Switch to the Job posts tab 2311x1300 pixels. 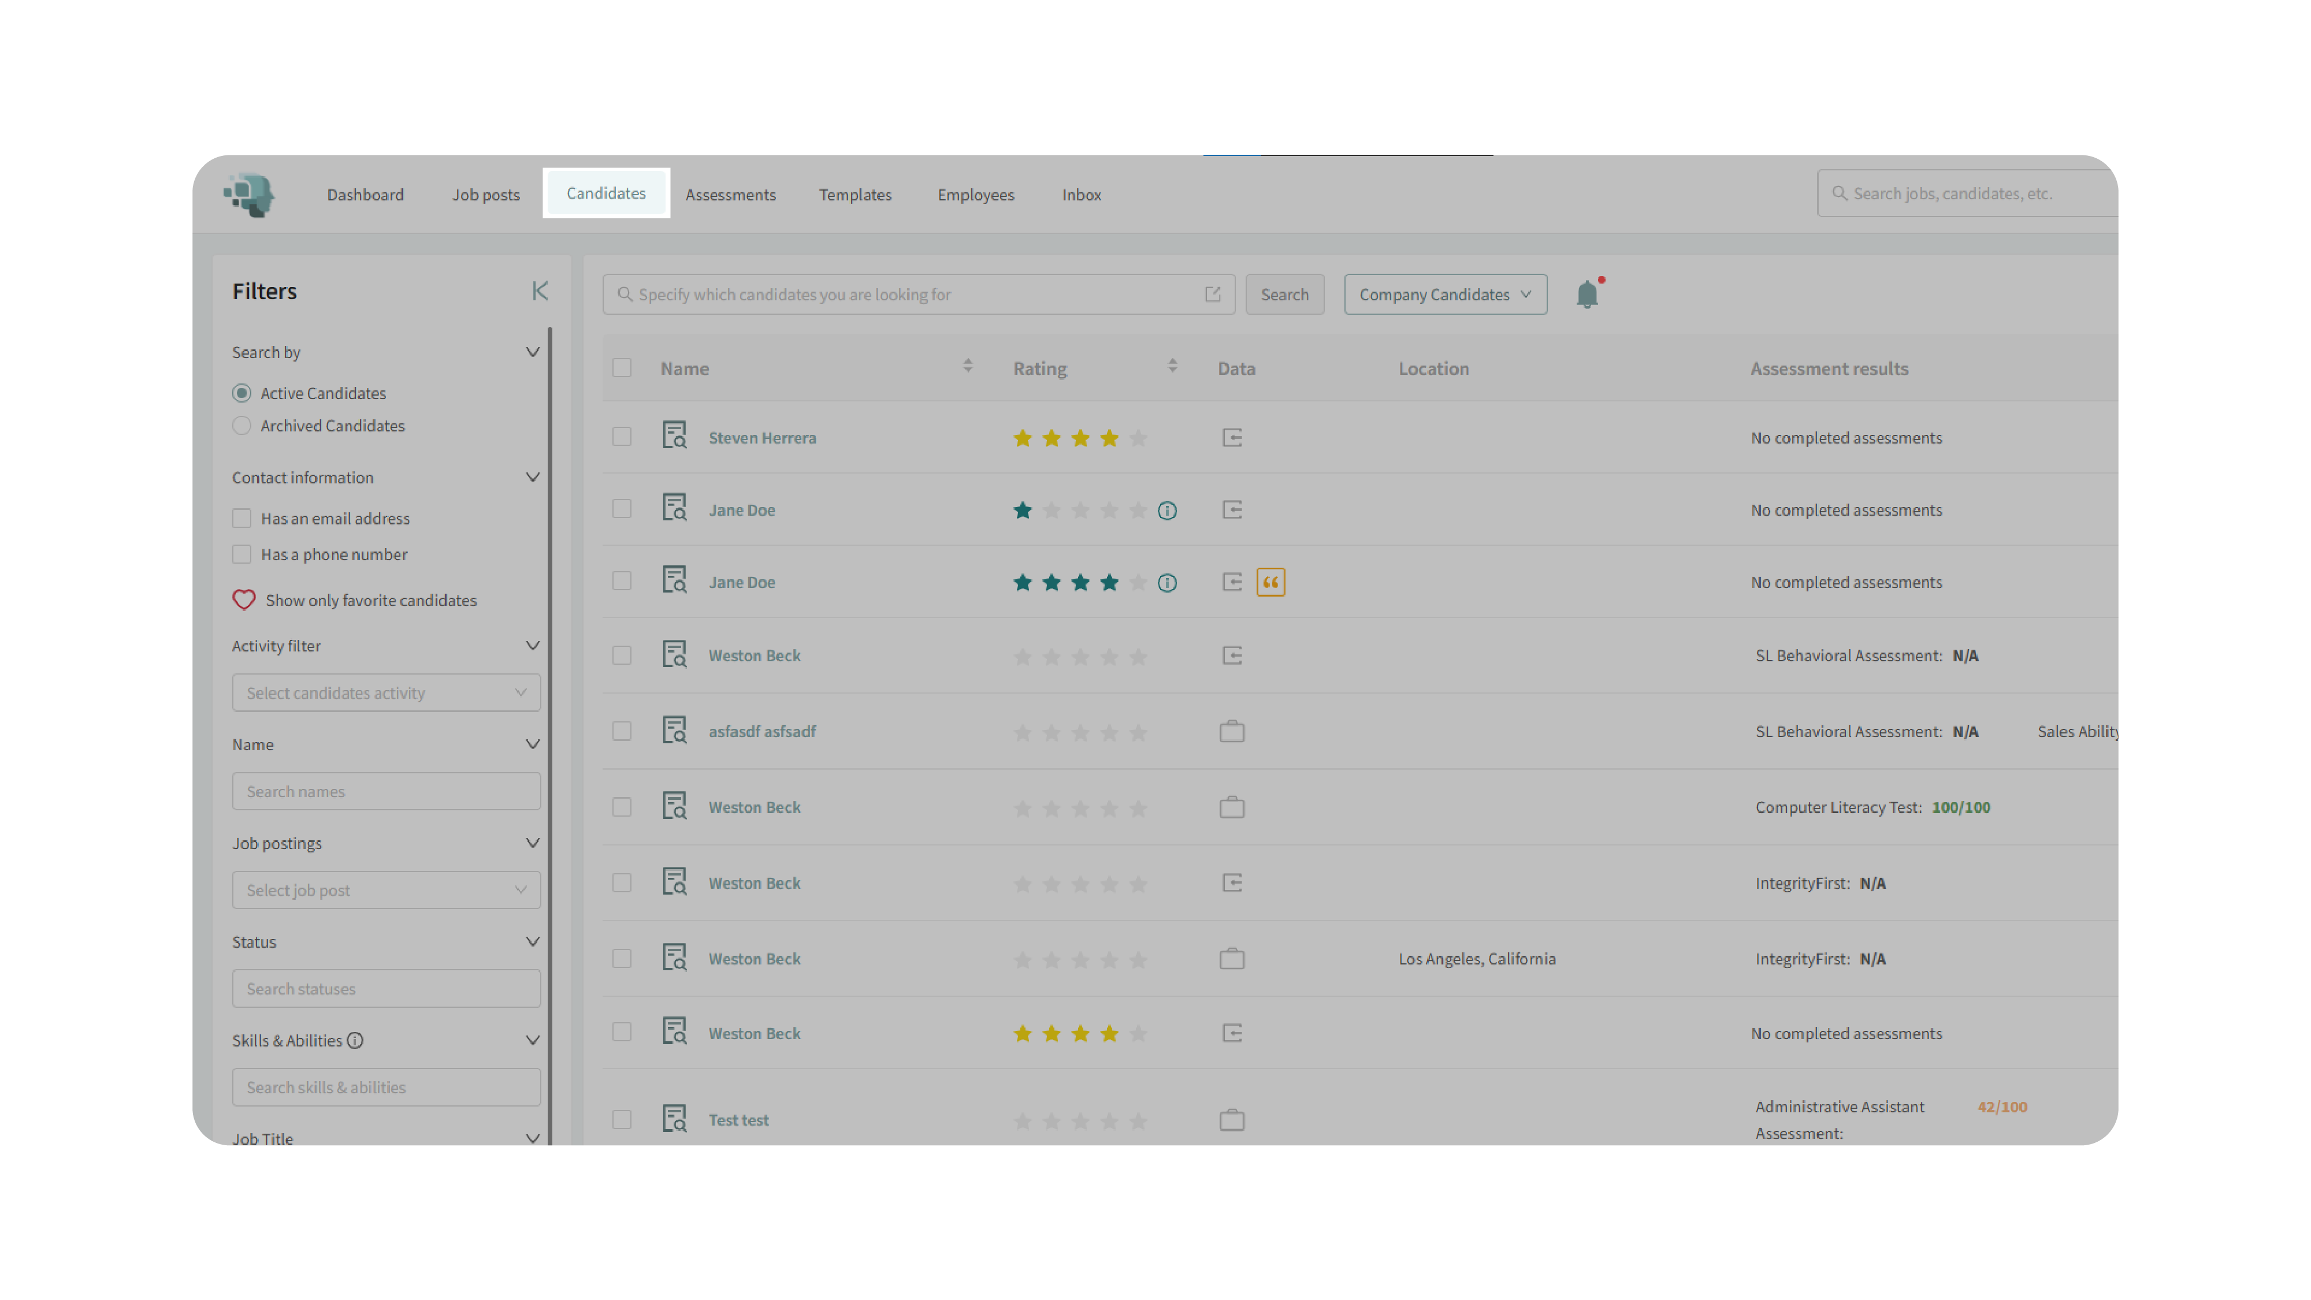pos(485,195)
